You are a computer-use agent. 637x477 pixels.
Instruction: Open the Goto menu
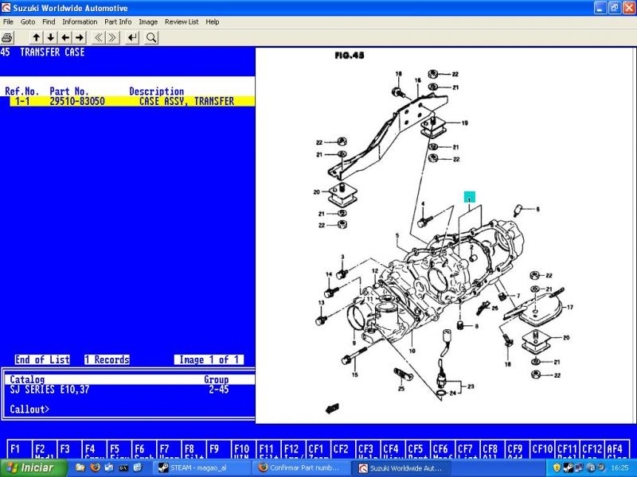click(28, 22)
